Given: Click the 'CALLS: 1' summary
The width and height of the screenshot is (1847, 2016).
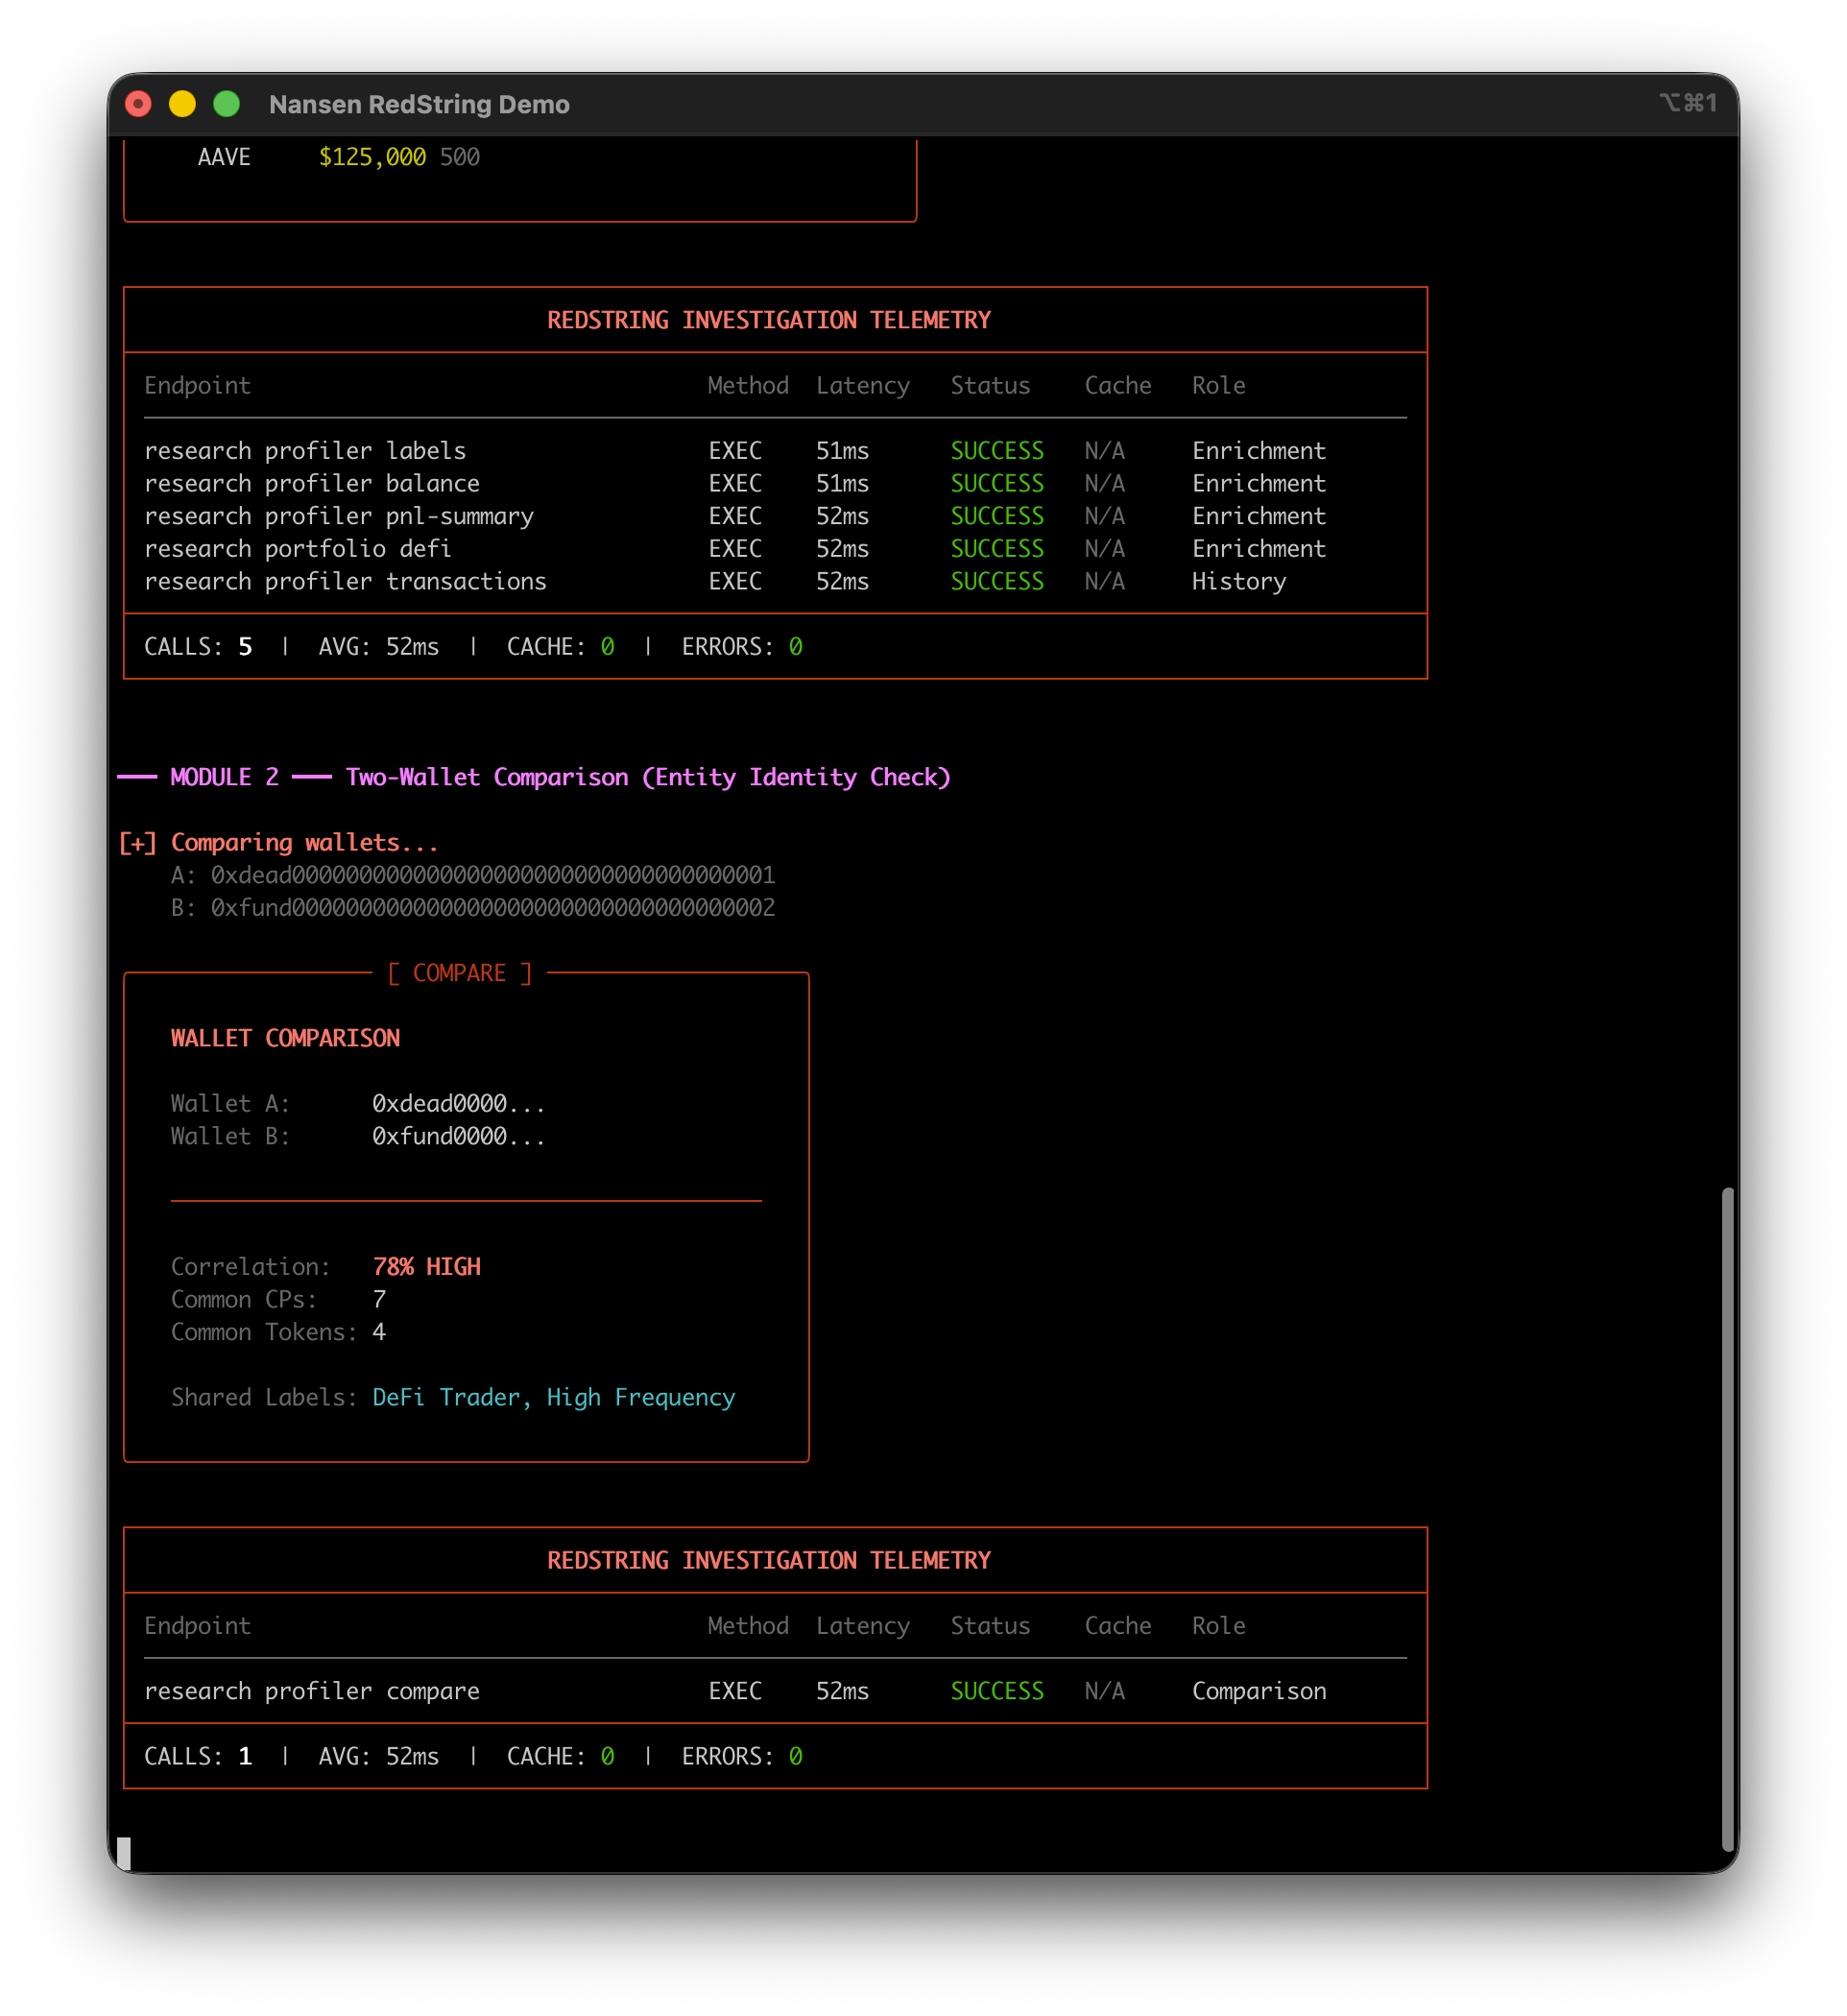Looking at the screenshot, I should click(198, 1756).
